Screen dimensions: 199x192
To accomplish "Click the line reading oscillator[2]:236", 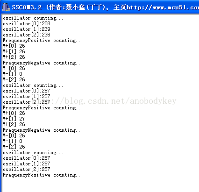I will (x=27, y=35).
